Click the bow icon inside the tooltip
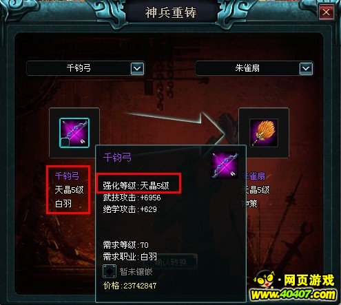This screenshot has width=341, height=305. tap(225, 165)
